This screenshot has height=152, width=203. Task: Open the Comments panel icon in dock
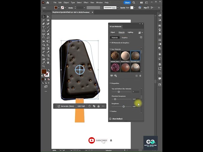coord(160,79)
